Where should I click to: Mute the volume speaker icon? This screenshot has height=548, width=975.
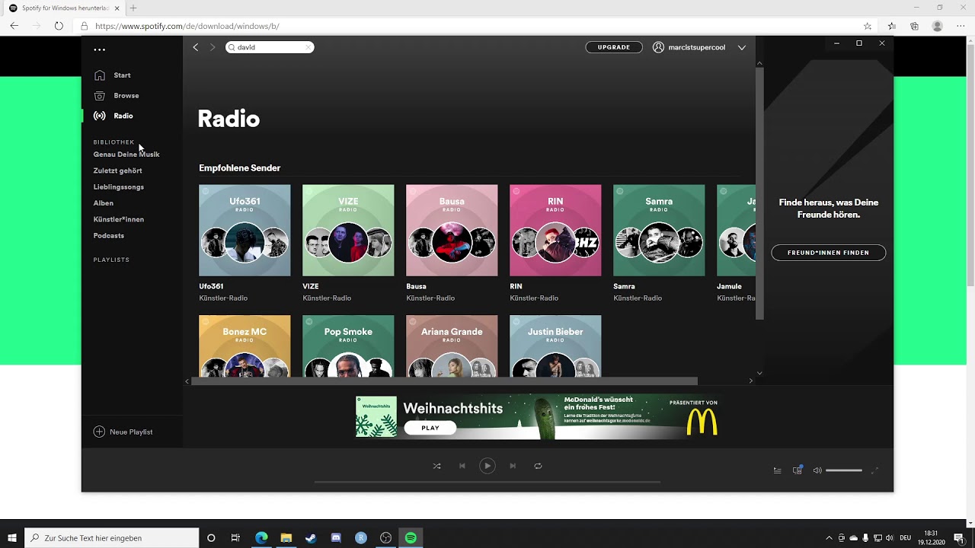pos(817,470)
